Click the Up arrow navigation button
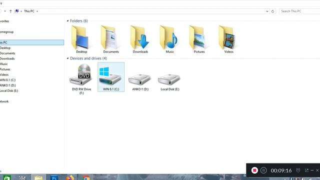 coord(10,11)
